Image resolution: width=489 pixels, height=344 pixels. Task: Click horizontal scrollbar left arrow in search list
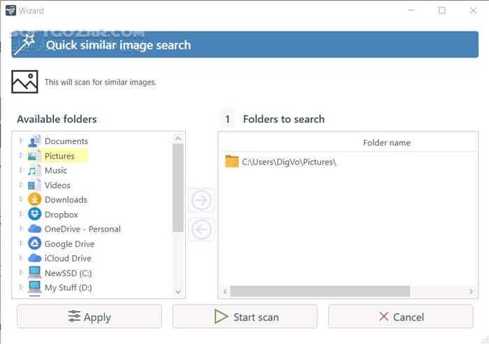coord(225,292)
